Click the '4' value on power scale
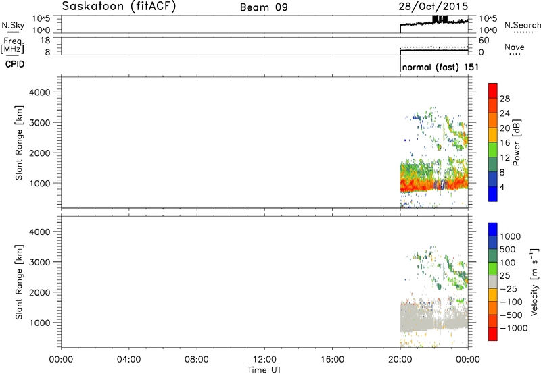The width and height of the screenshot is (541, 374). [502, 187]
